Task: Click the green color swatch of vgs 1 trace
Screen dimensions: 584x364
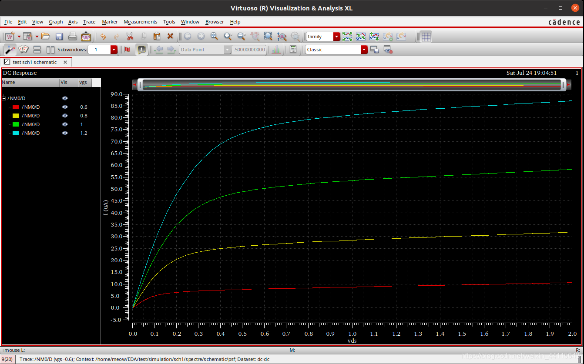Action: (16, 124)
